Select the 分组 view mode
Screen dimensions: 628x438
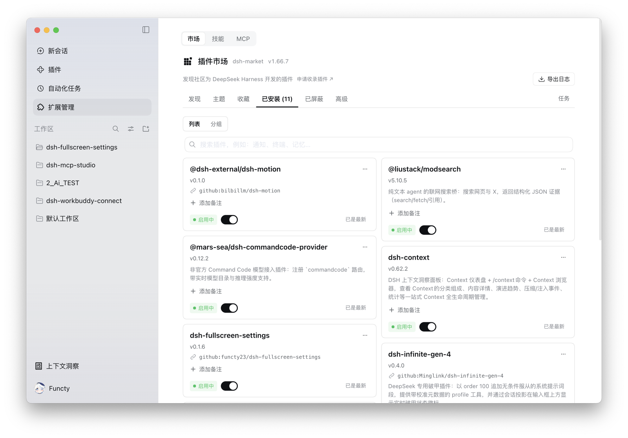pos(216,124)
